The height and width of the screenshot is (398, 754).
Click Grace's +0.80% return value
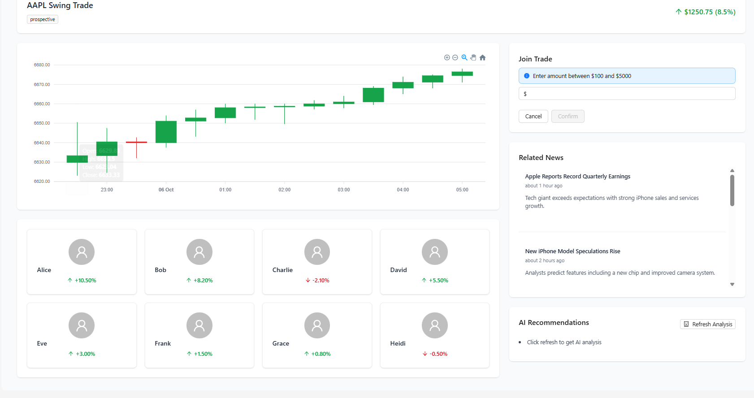point(321,354)
